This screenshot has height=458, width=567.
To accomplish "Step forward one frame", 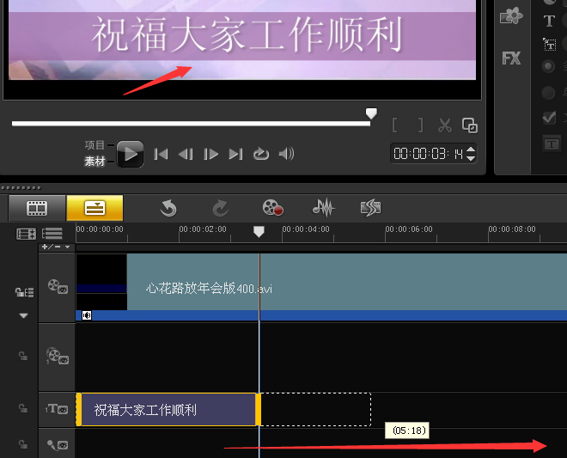I will (x=210, y=154).
